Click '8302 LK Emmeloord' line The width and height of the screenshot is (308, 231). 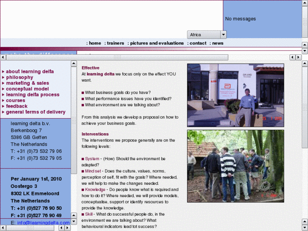pos(35,193)
